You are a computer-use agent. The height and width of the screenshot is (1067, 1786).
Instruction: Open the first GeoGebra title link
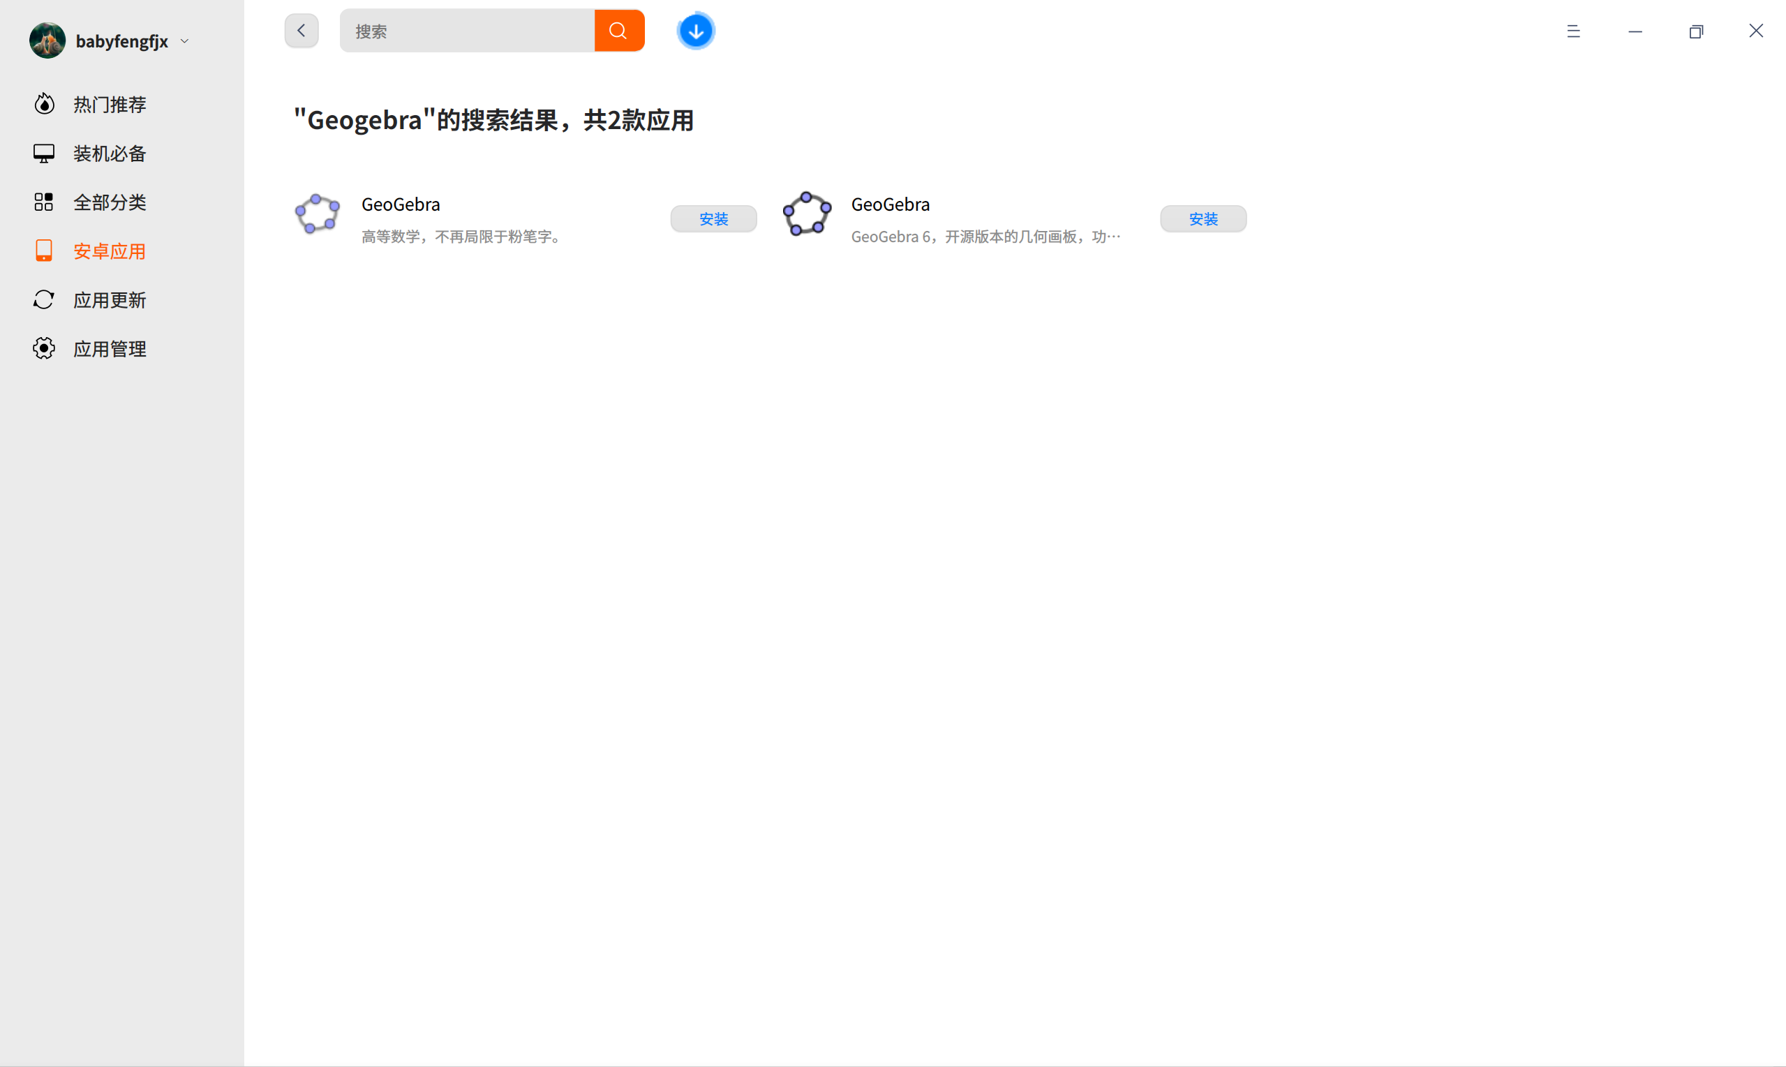click(401, 205)
